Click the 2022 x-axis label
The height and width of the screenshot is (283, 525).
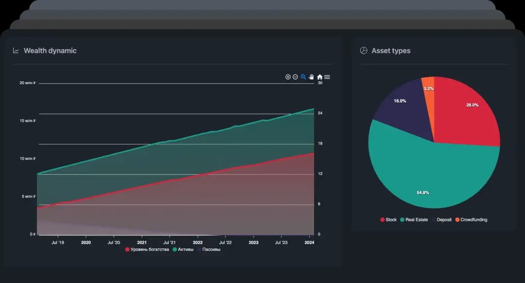click(197, 243)
